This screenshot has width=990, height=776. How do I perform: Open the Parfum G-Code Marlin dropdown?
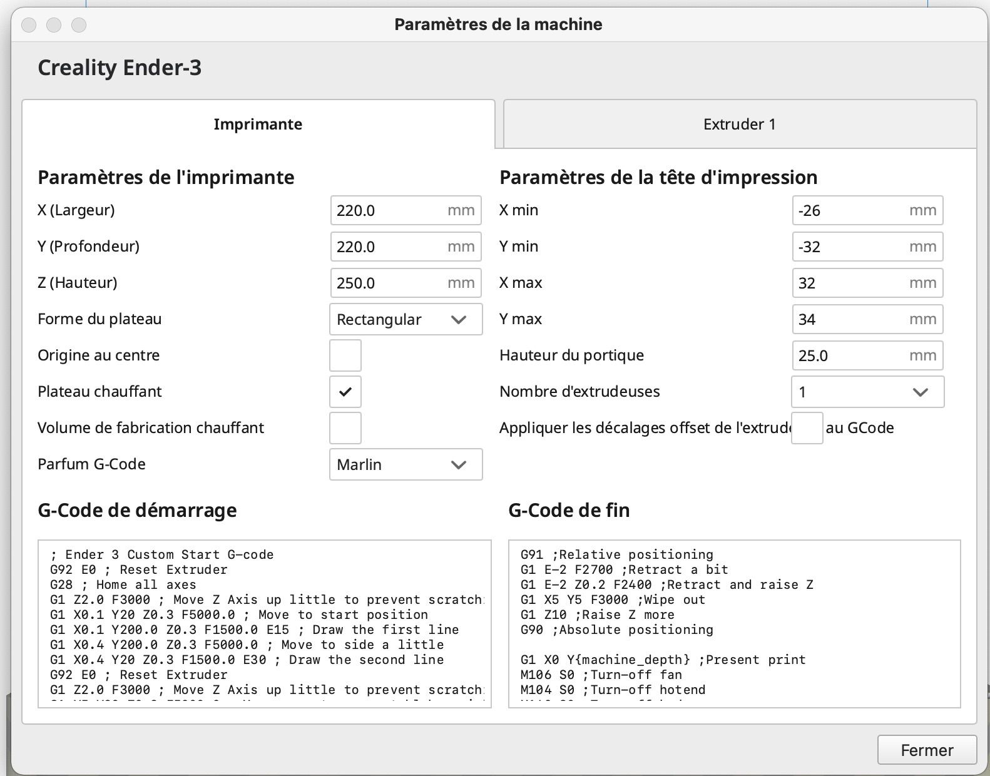click(406, 464)
